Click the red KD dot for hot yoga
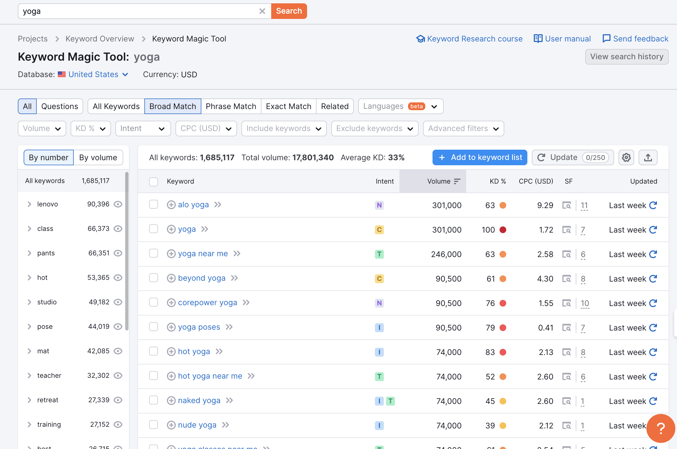677x449 pixels. pyautogui.click(x=503, y=352)
